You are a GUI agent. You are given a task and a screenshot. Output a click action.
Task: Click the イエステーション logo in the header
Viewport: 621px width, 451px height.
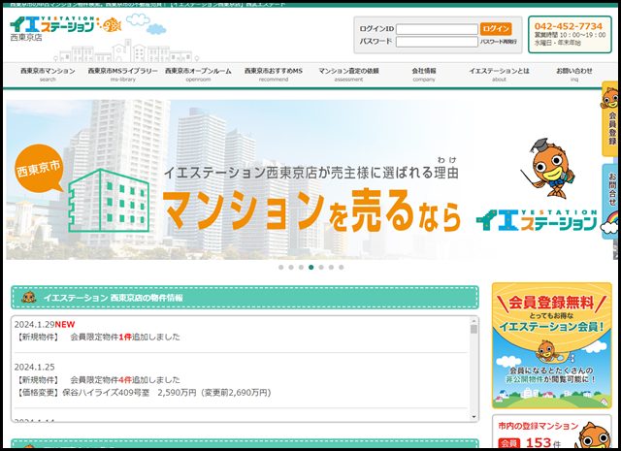[x=52, y=24]
